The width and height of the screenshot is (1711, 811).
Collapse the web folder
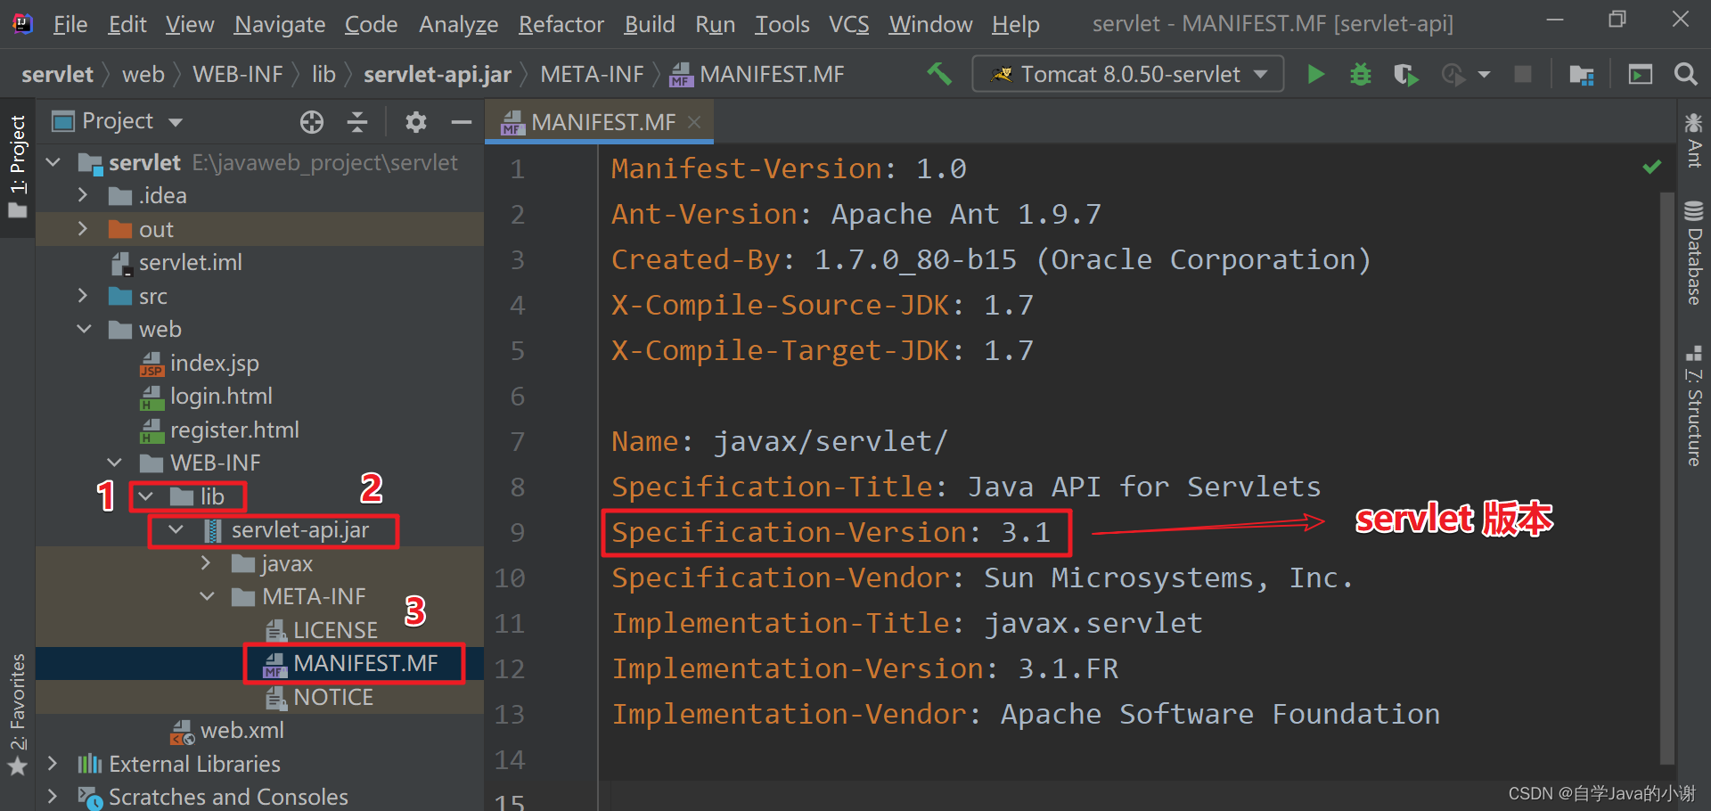84,329
